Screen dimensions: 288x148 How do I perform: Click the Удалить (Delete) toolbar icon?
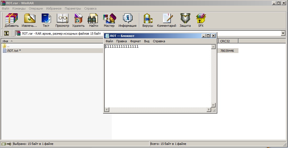[x=79, y=20]
